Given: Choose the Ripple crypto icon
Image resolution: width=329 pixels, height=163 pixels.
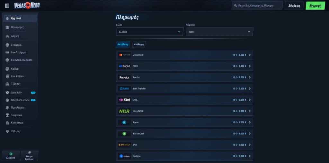Looking at the screenshot, I should click(124, 122).
